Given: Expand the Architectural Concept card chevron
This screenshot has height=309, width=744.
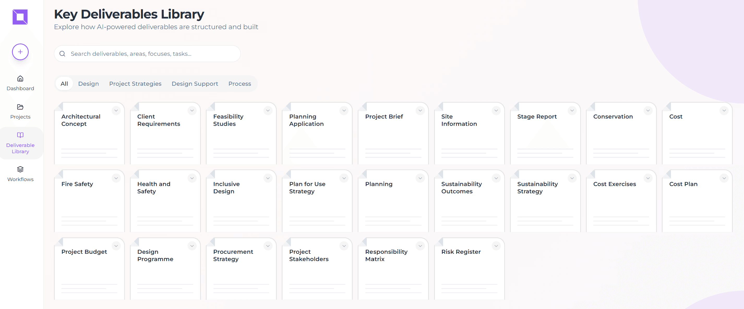Looking at the screenshot, I should (x=116, y=110).
